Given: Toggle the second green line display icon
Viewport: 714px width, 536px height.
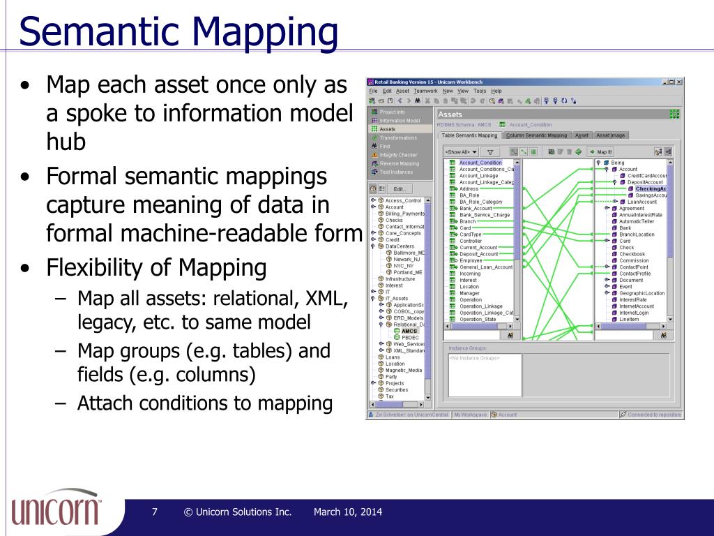Looking at the screenshot, I should 524,151.
